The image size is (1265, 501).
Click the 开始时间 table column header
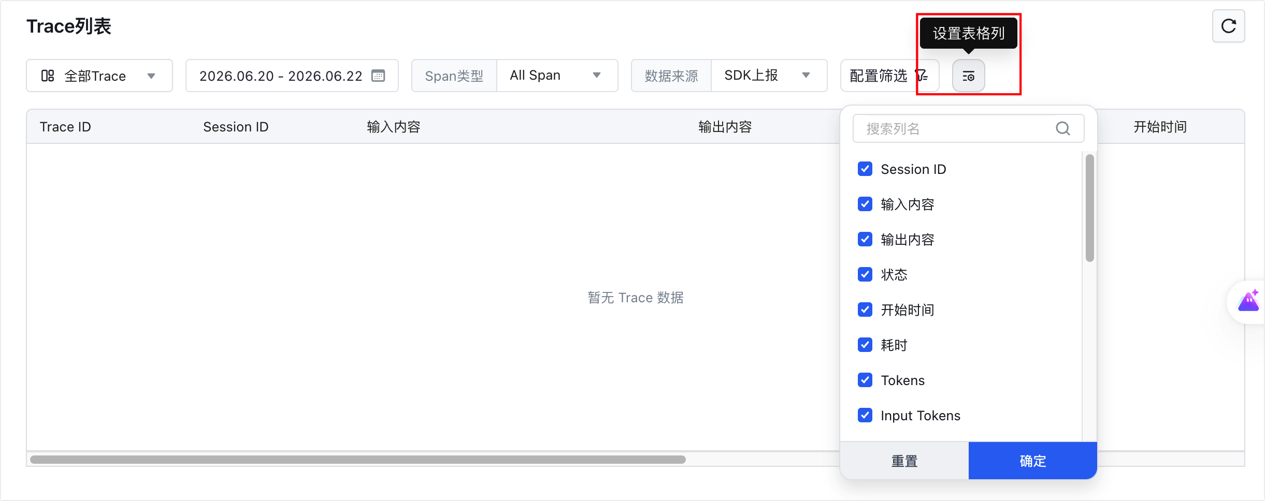coord(1160,127)
